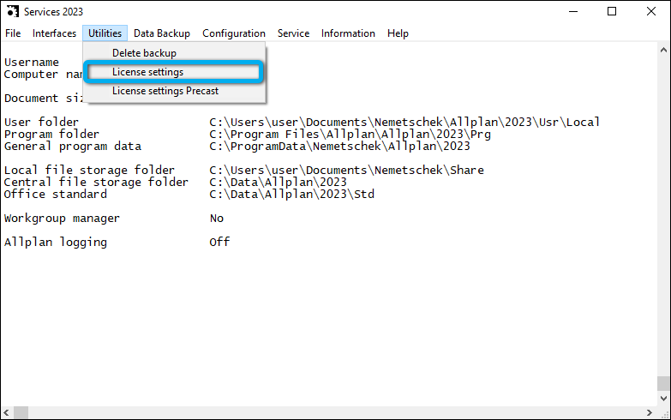Click the C:\ProgramData\Nemetschek path
This screenshot has height=420, width=671.
pos(339,146)
